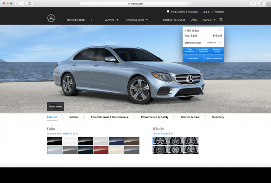The width and height of the screenshot is (271, 183).
Task: Select the brown color swatch
Action: [x=132, y=141]
